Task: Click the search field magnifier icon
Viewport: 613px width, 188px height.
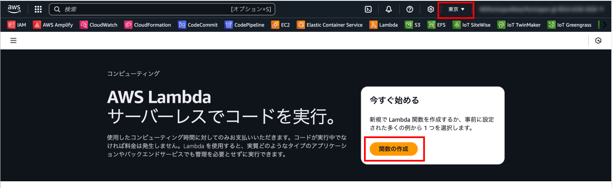Action: tap(58, 9)
